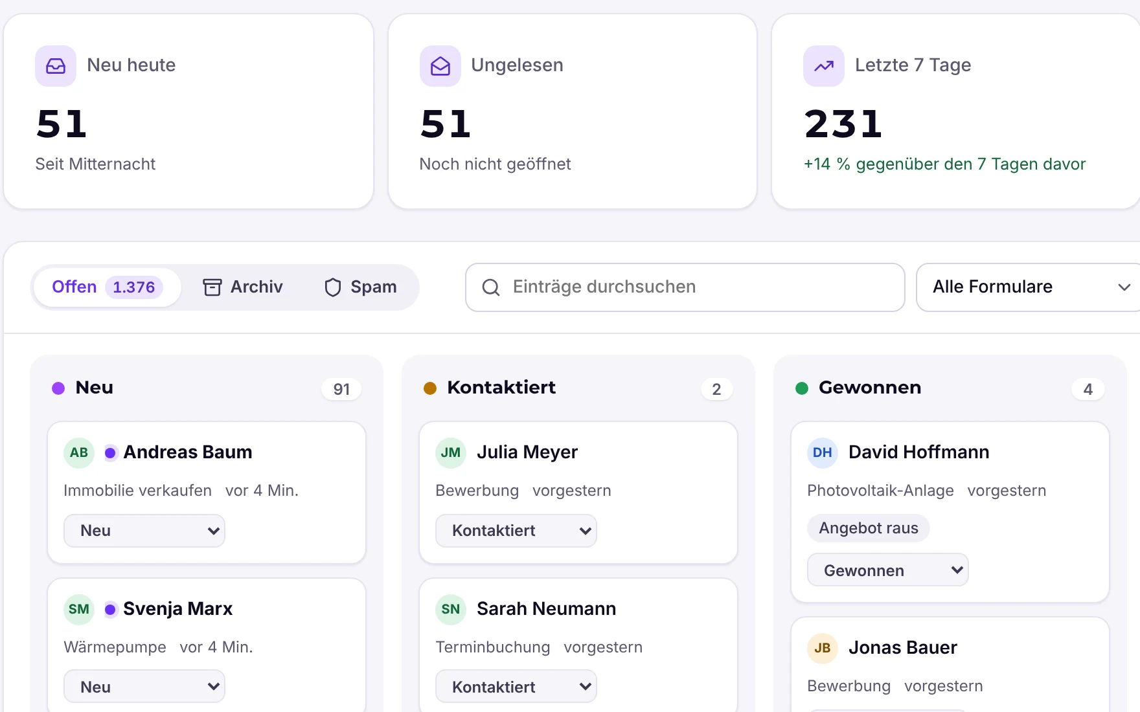Click the Neu column header
The image size is (1140, 712).
95,388
